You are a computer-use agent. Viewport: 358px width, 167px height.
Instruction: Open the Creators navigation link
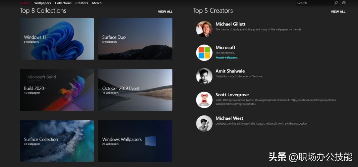[x=82, y=3]
